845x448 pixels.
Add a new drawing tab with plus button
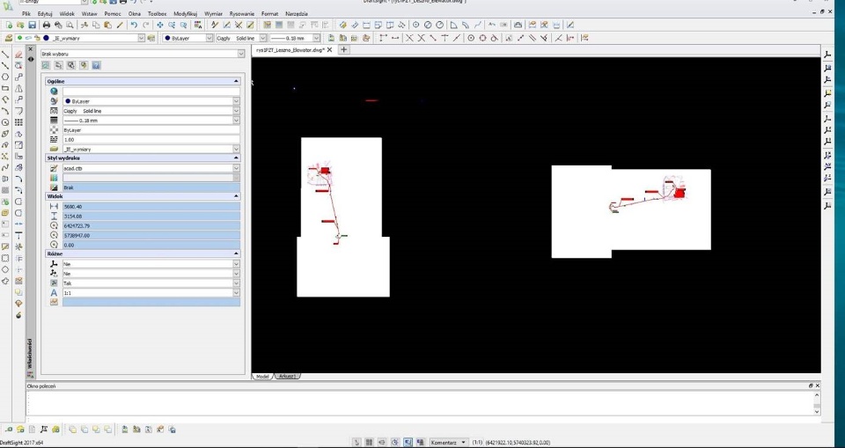tap(343, 49)
